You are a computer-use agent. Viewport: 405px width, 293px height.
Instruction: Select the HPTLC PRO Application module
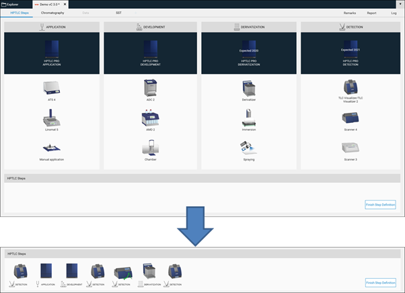click(52, 53)
